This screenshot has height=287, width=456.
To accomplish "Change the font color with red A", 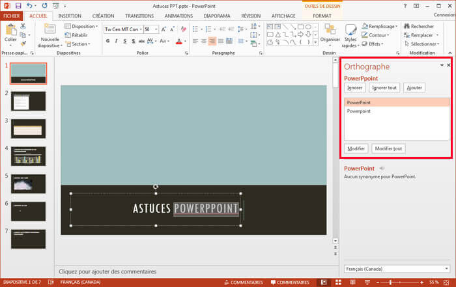I will tap(179, 41).
